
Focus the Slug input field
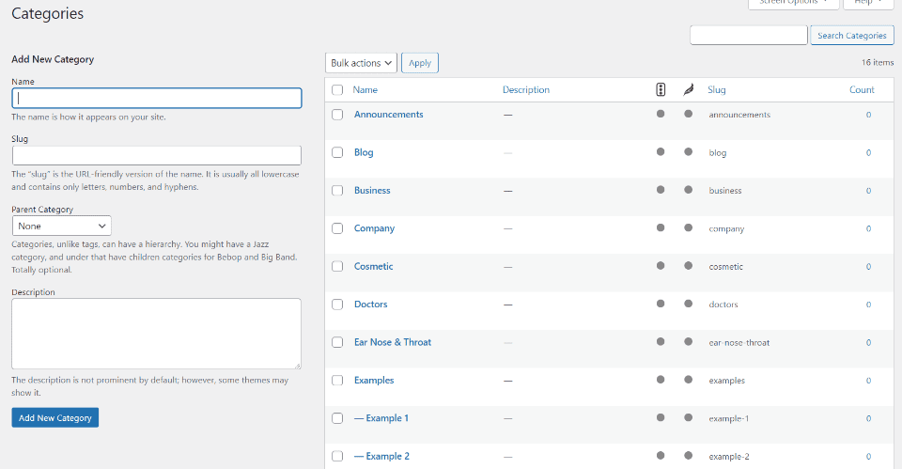coord(157,155)
